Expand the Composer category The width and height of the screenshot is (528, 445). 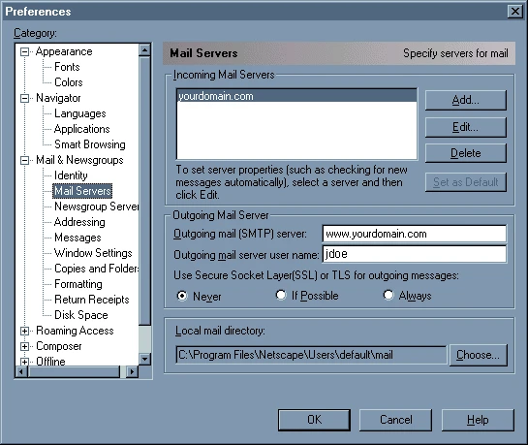click(x=24, y=346)
